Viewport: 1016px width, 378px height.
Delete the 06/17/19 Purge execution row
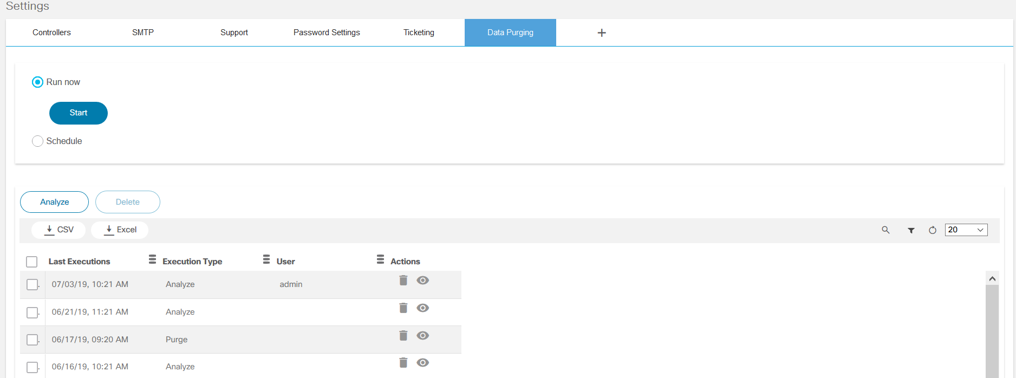(x=403, y=335)
